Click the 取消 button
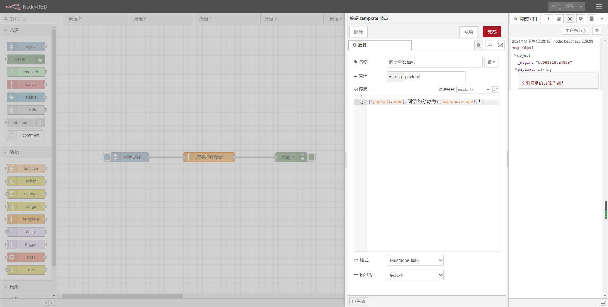The height and width of the screenshot is (307, 608). tap(469, 32)
